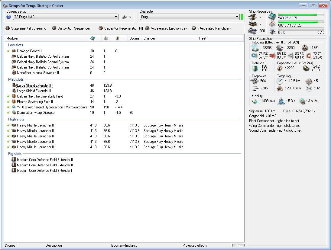Click the Dissolution Sequencer subsystem icon
Image resolution: width=331 pixels, height=250 pixels.
tap(54, 28)
